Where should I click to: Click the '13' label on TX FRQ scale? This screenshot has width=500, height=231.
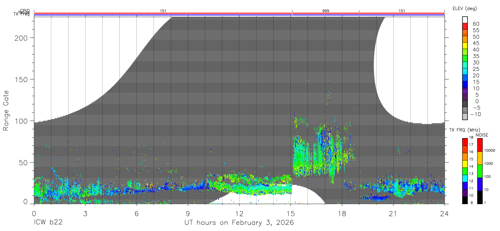coord(472,174)
